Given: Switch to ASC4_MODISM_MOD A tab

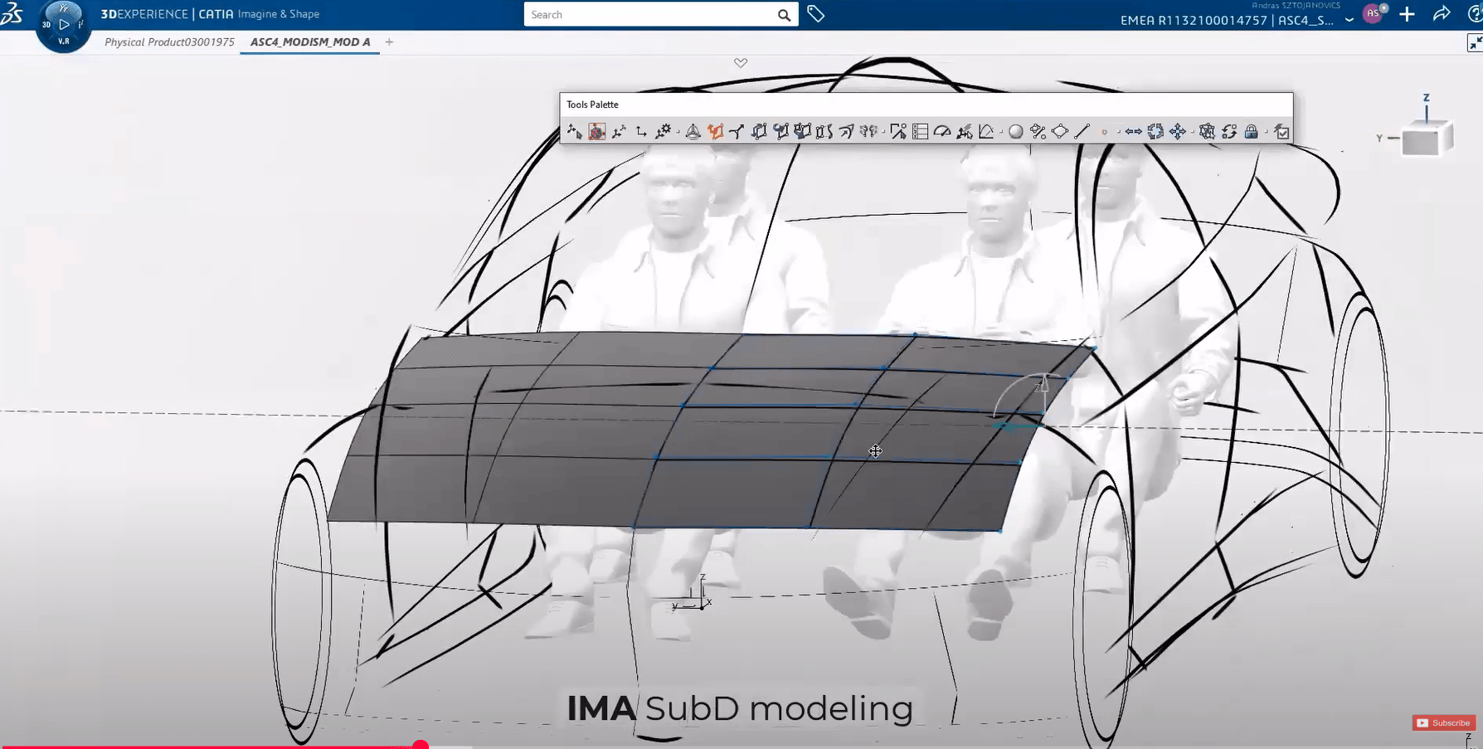Looking at the screenshot, I should (310, 41).
